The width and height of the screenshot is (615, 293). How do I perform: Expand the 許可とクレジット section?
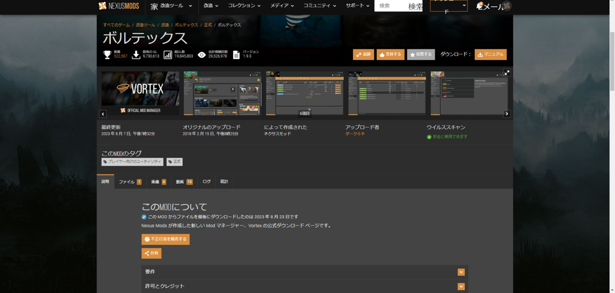[305, 286]
